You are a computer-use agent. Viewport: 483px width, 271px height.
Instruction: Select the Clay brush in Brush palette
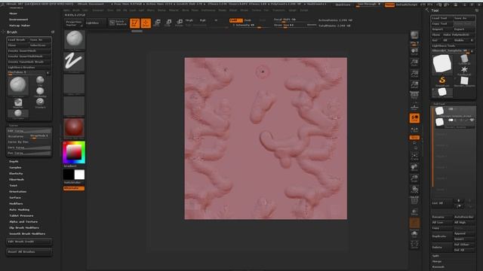click(x=40, y=81)
